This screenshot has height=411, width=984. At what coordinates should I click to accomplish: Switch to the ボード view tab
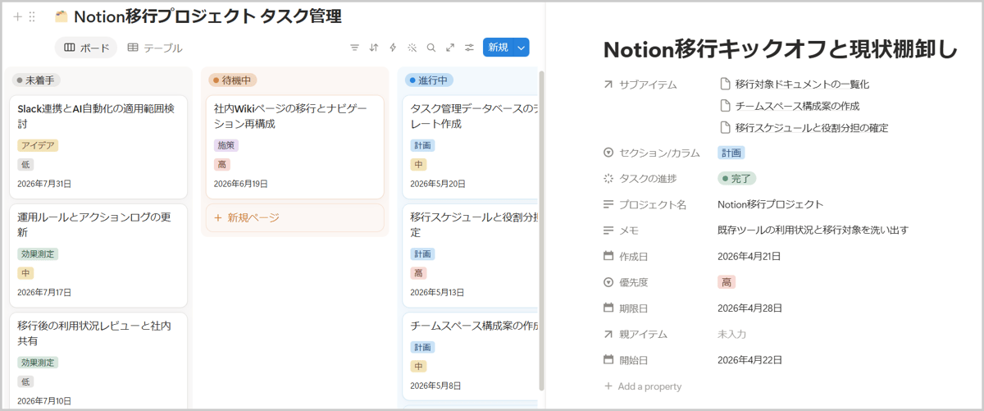click(x=86, y=48)
